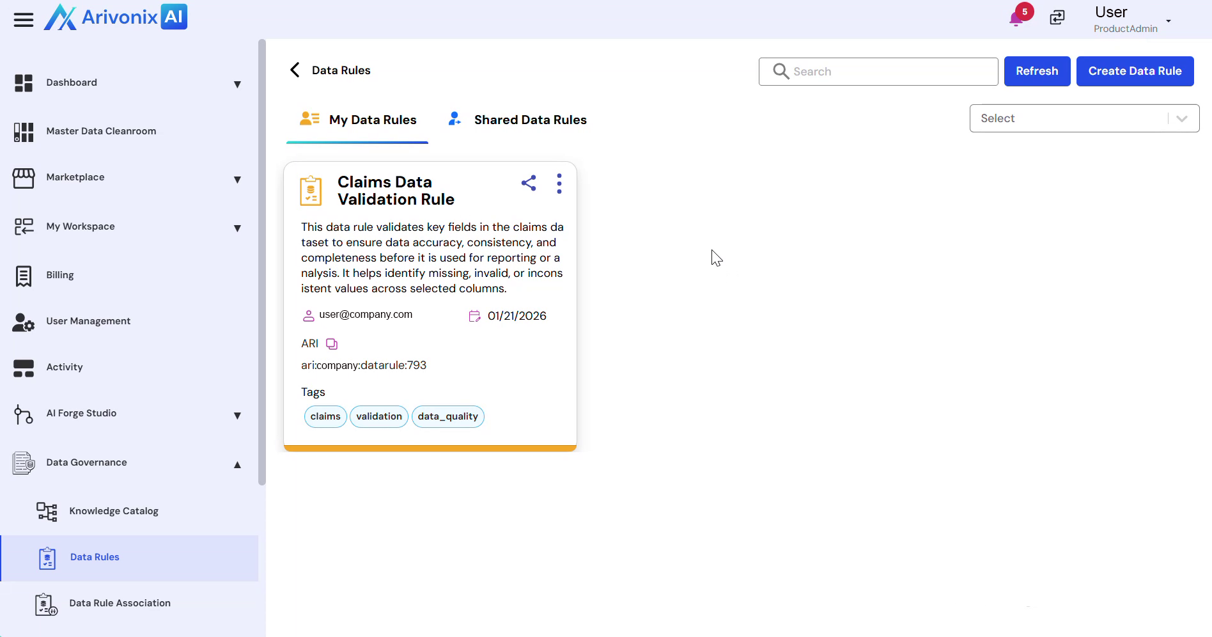Open the three-dot menu on rule card

(559, 184)
